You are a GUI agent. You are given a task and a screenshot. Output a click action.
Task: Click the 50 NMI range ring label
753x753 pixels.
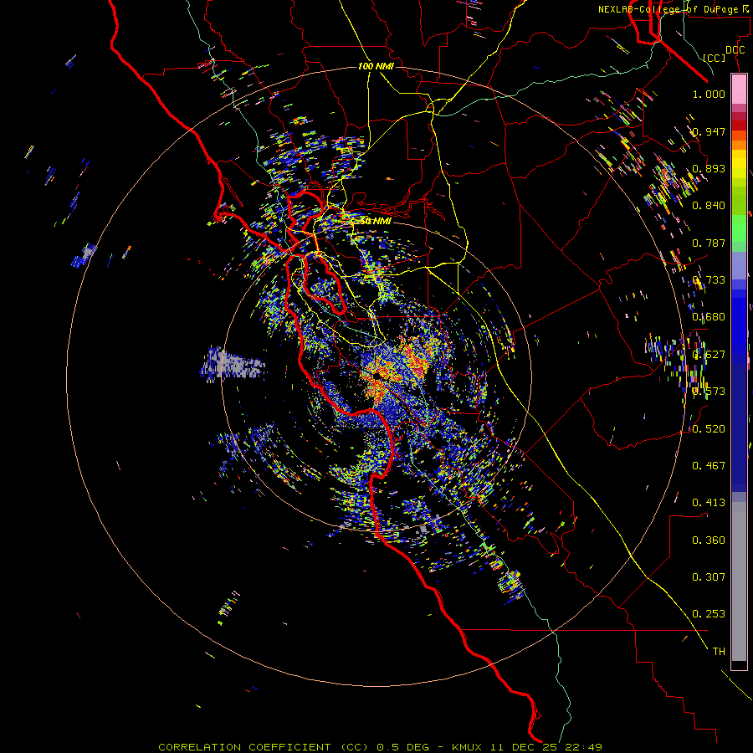376,221
